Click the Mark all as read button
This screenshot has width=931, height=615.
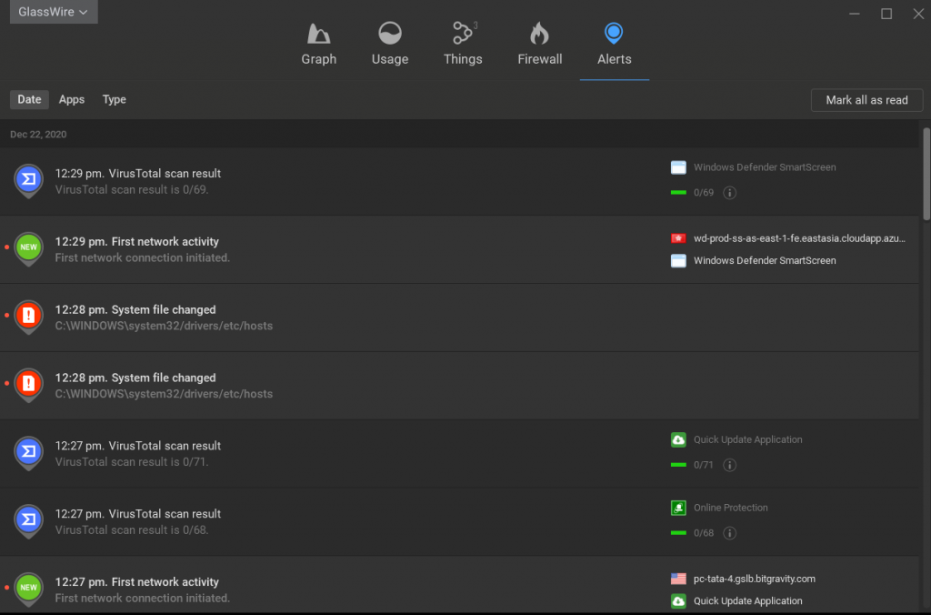pos(866,100)
